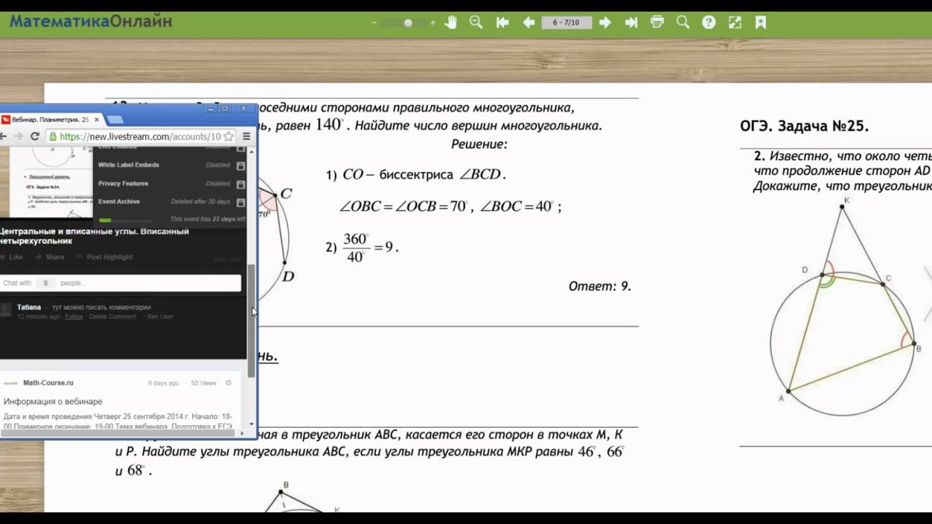Close the Вебинар. Планиметрия tab
The height and width of the screenshot is (524, 932).
coord(97,119)
